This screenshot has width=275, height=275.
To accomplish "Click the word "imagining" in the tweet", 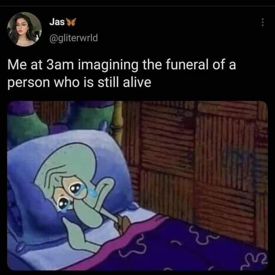I will [x=108, y=65].
